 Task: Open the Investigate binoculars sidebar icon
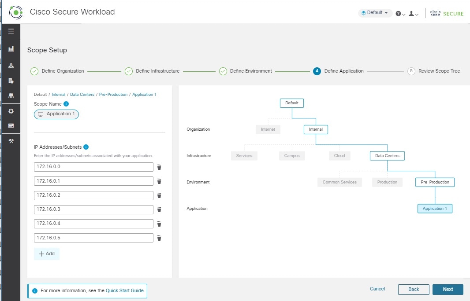click(x=11, y=96)
